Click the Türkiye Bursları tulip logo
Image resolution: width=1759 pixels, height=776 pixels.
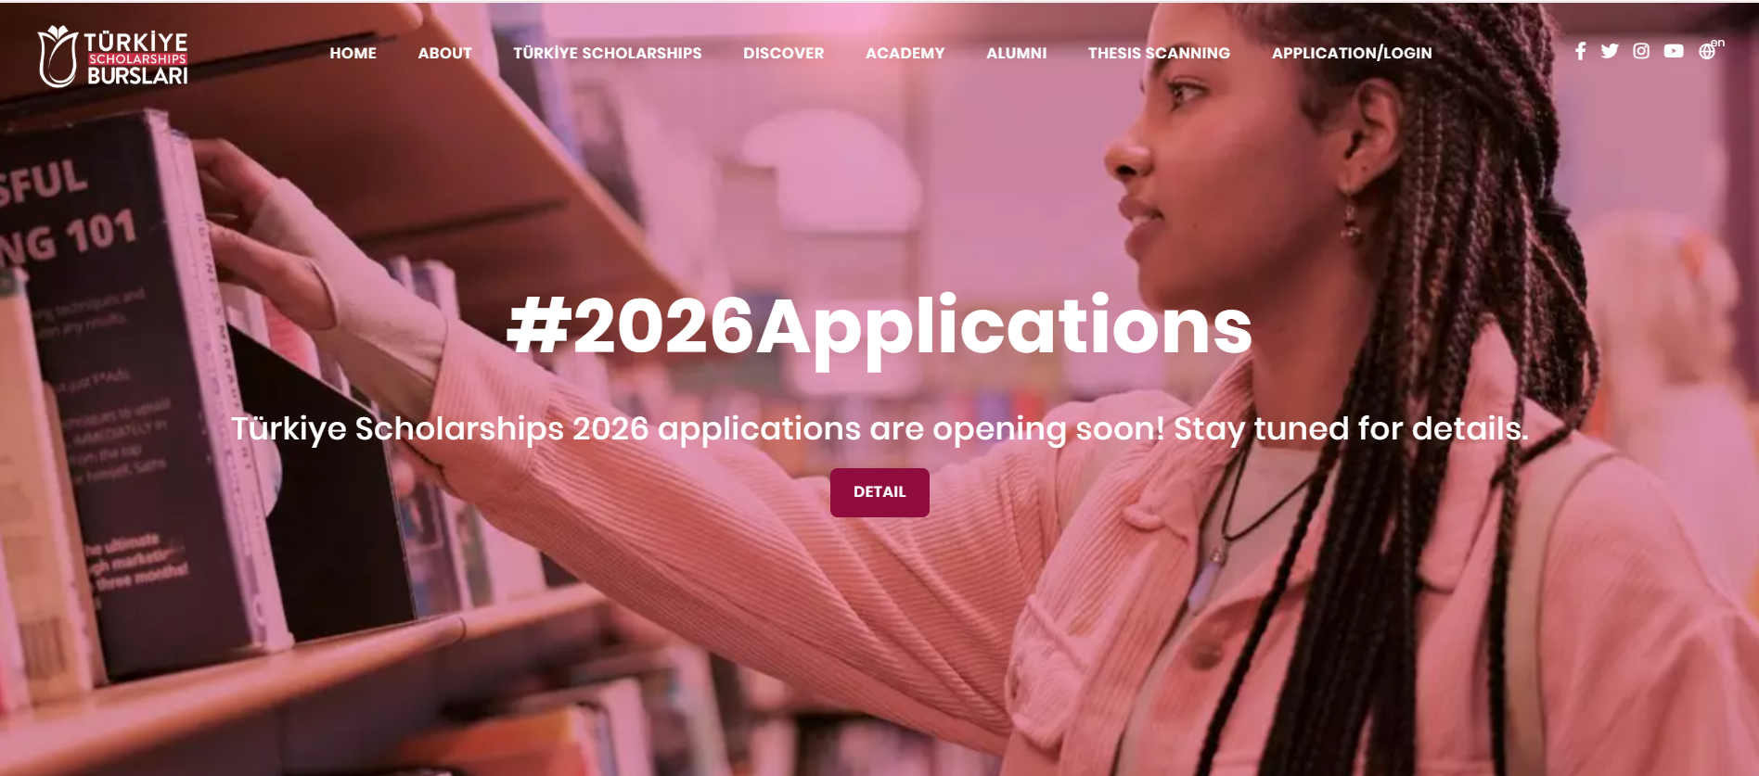tap(58, 57)
